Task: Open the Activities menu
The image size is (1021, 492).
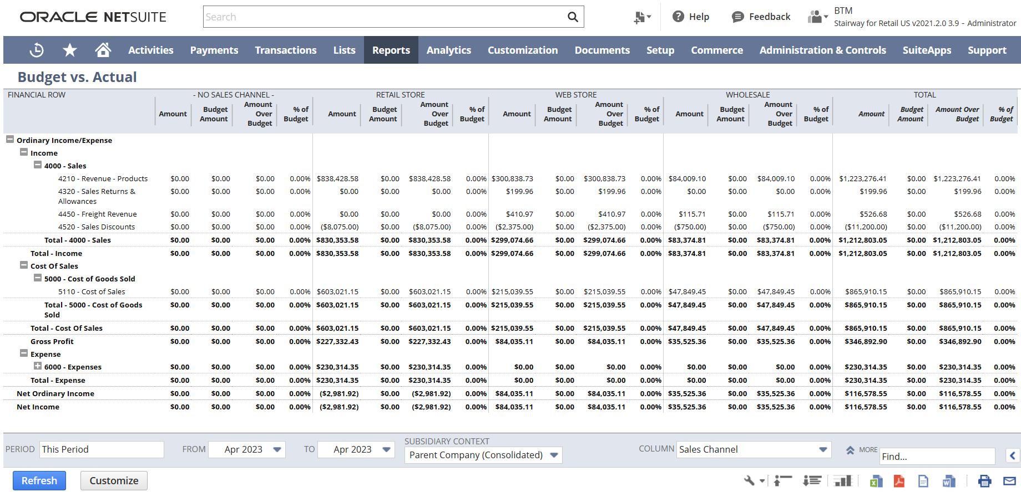Action: coord(151,50)
